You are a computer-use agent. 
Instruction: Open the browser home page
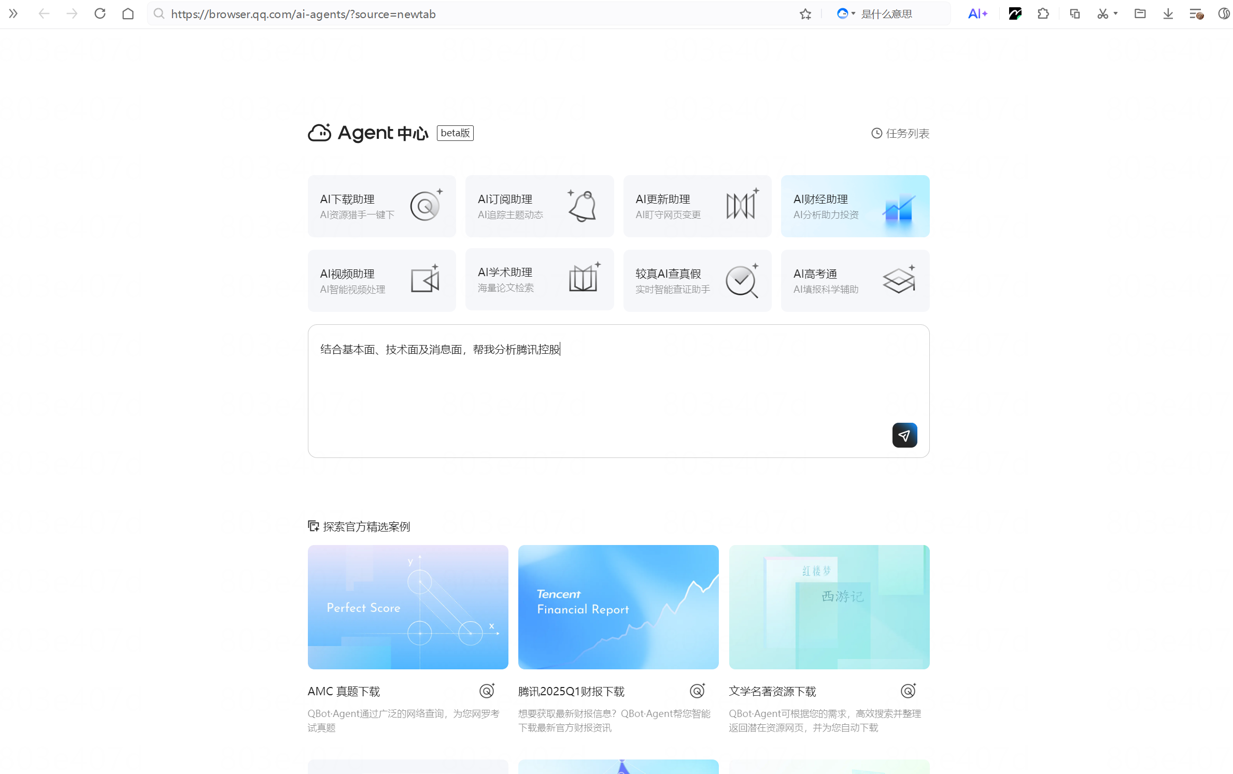tap(128, 14)
